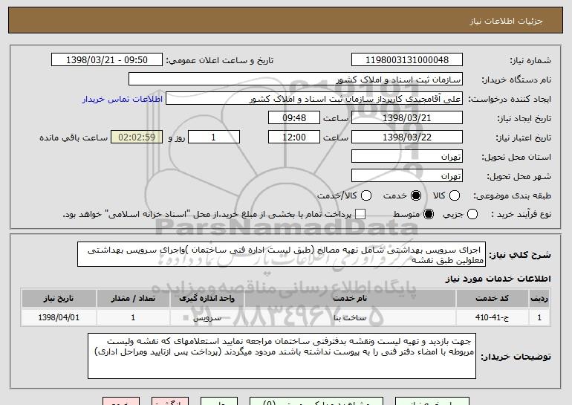This screenshot has width=572, height=405.
Task: Click the تاریخ اعتبار نیاز date 1398/03/22
Action: 407,137
